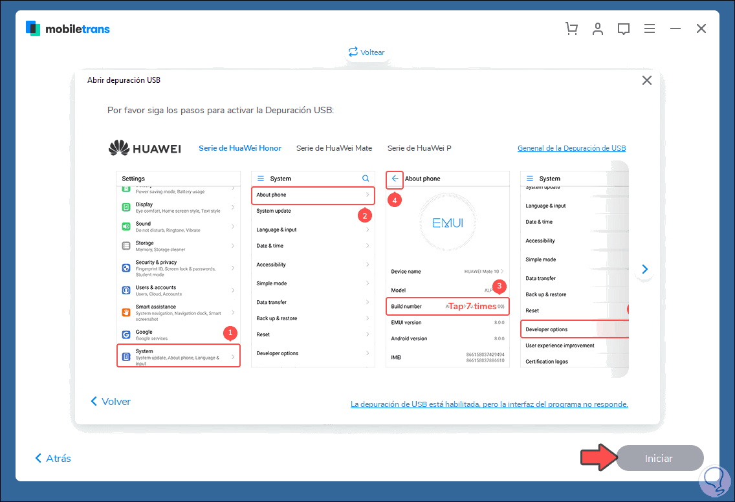Screen dimensions: 735x502
Task: Click the hamburger icon in second System screenshot
Action: (261, 179)
